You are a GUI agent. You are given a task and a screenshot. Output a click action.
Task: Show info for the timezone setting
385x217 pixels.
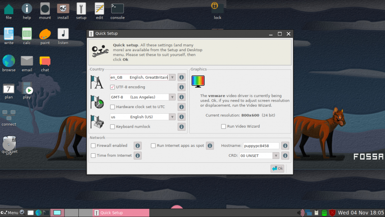(181, 97)
